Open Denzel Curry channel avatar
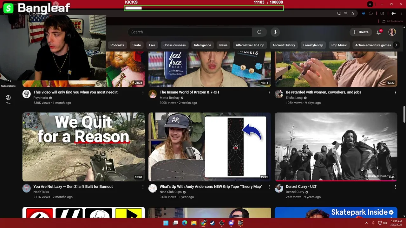 [279, 188]
